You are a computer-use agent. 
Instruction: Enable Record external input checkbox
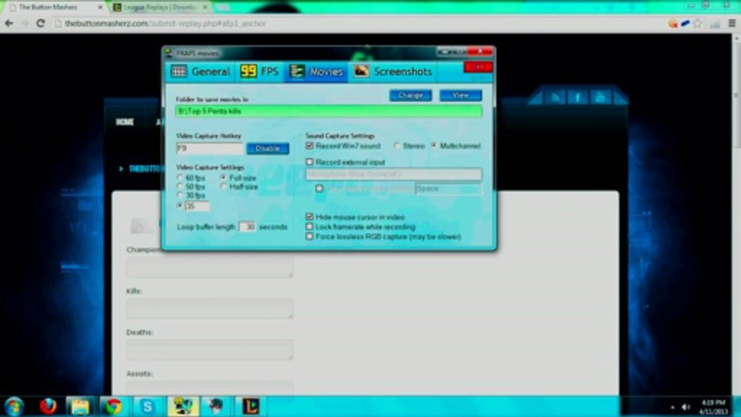[x=310, y=162]
